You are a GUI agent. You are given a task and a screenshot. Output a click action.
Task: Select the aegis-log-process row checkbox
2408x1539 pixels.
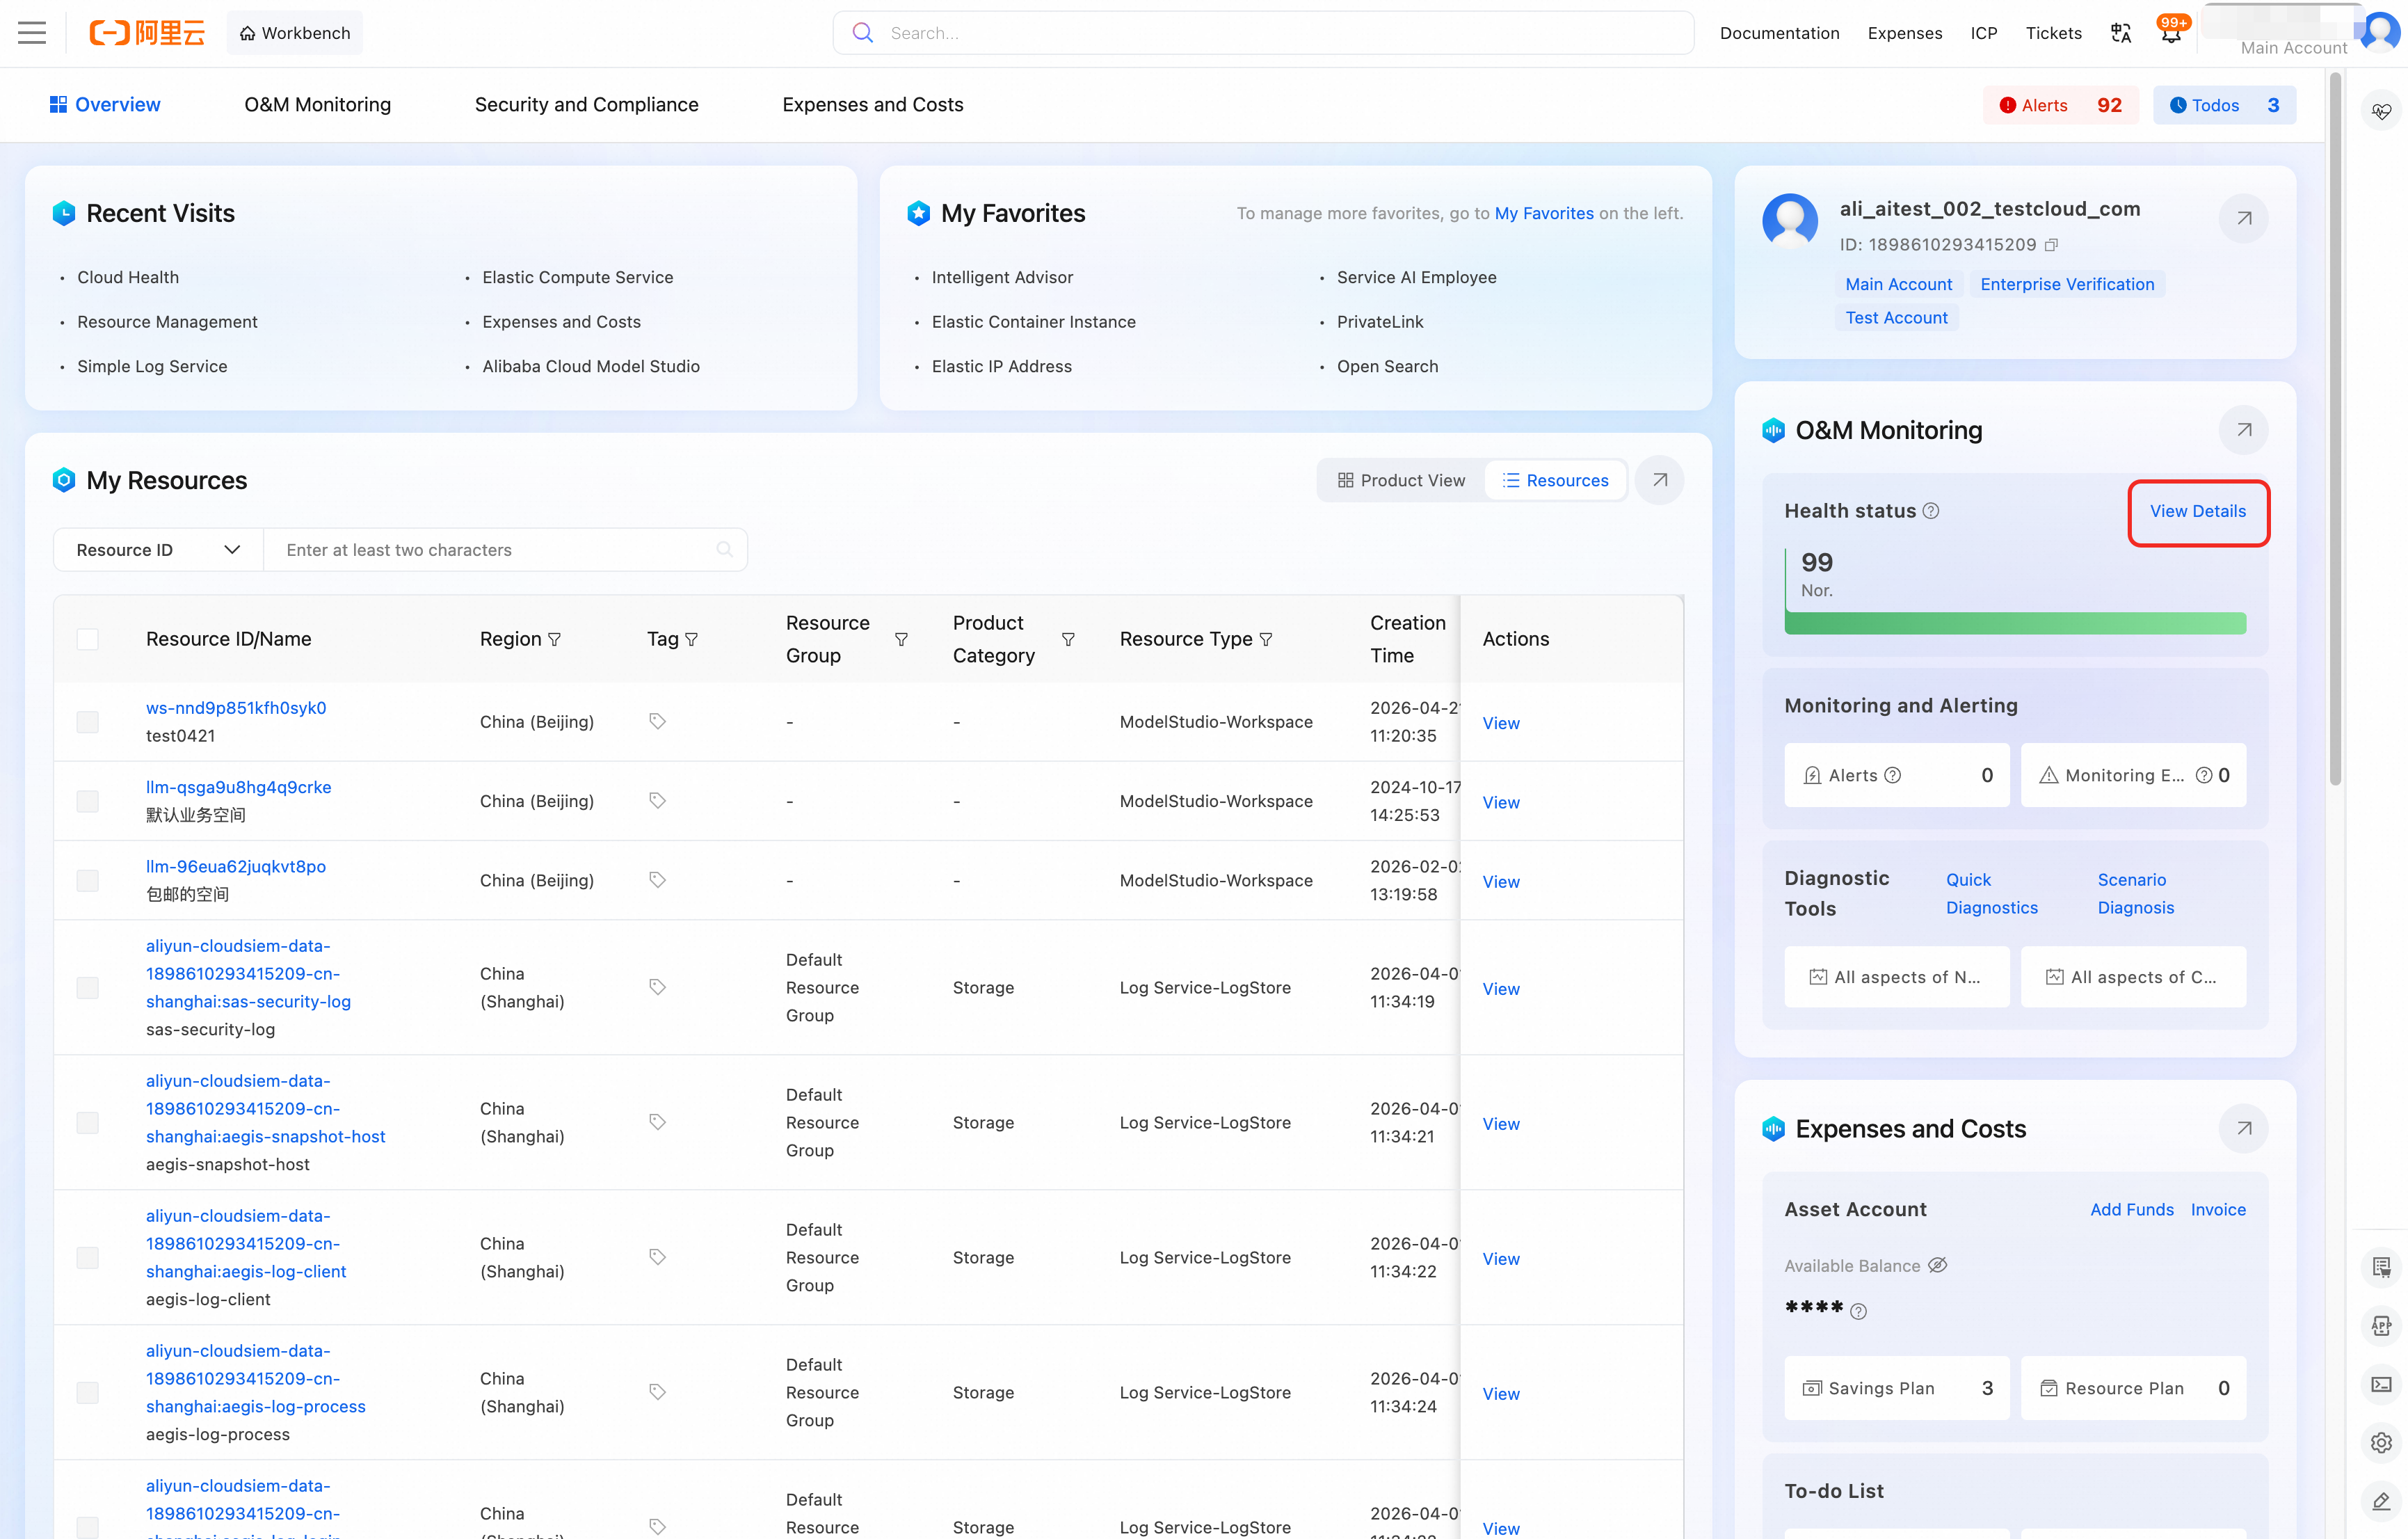[88, 1393]
